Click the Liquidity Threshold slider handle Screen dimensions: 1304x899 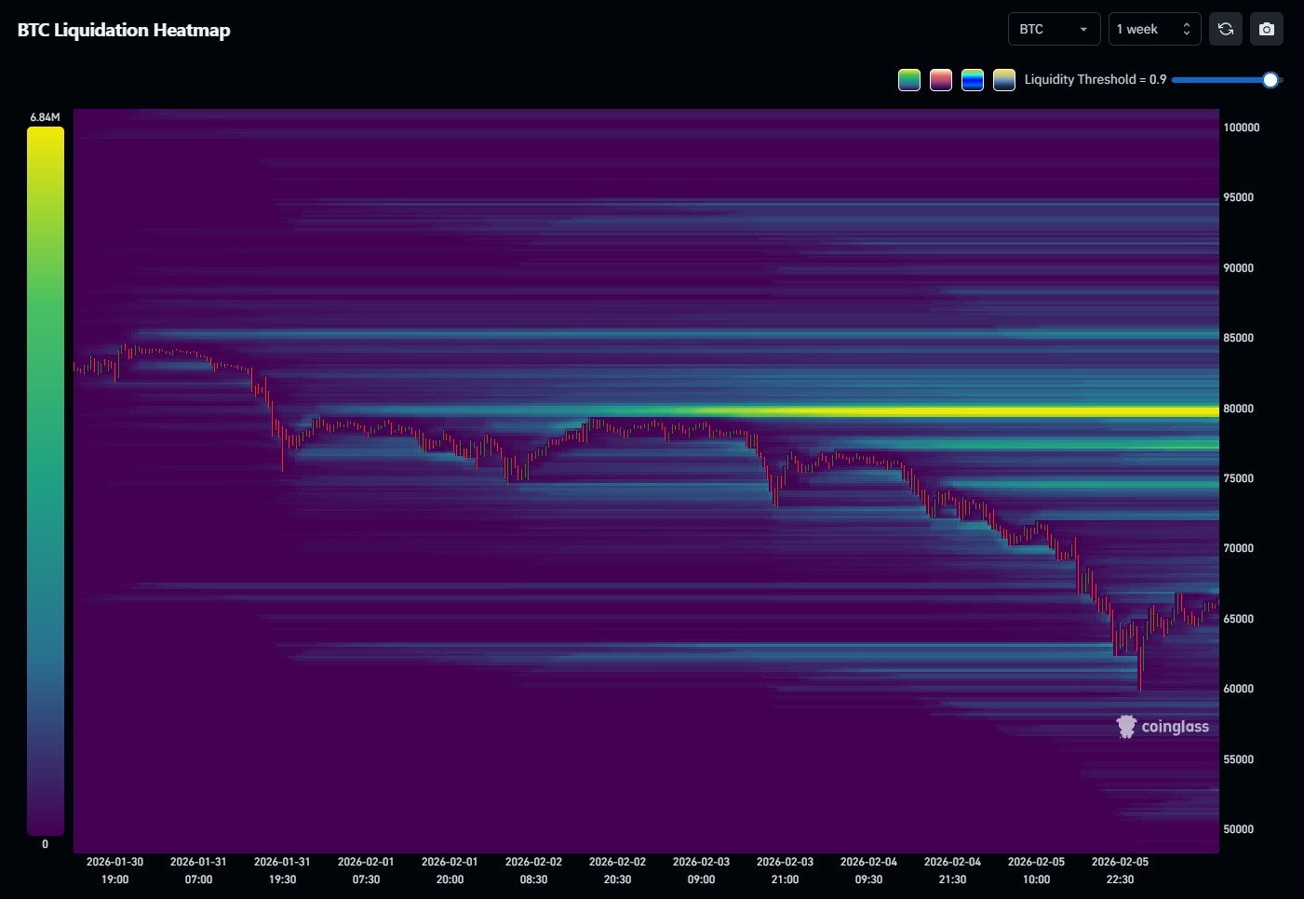[1270, 80]
